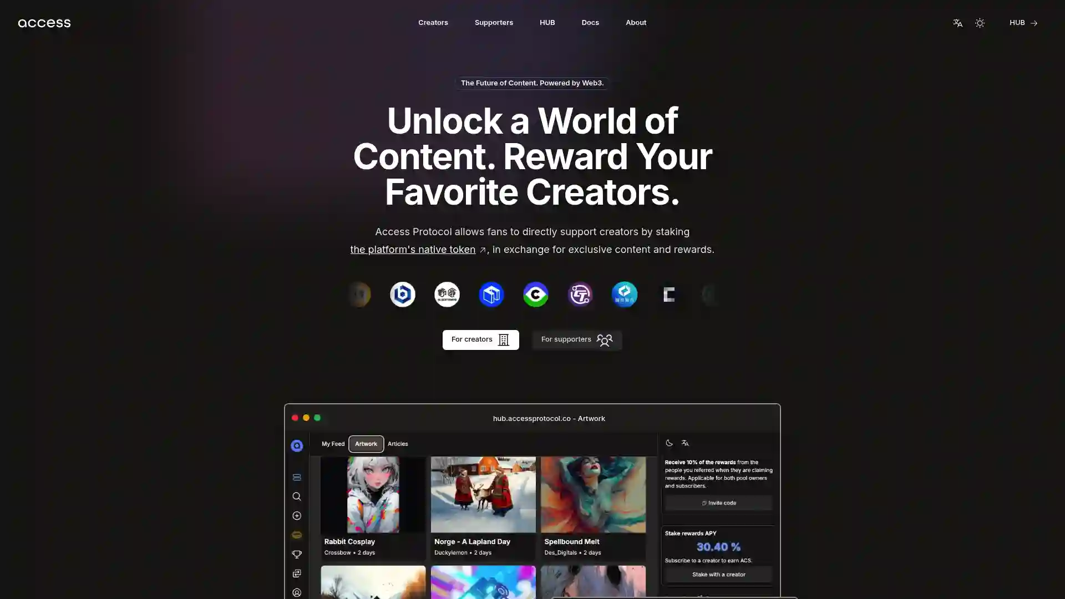
Task: Click the Stake with a creator button
Action: (x=718, y=574)
